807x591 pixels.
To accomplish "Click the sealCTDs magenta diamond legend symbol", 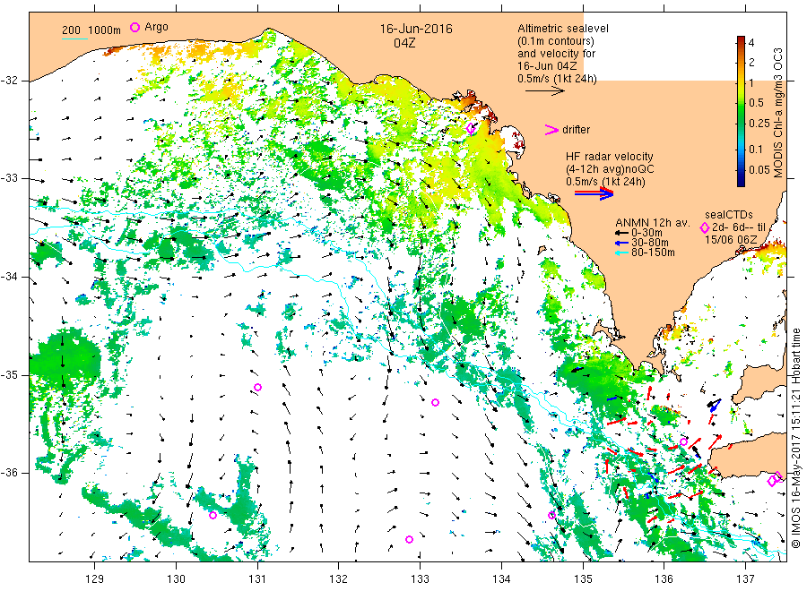I will (705, 227).
